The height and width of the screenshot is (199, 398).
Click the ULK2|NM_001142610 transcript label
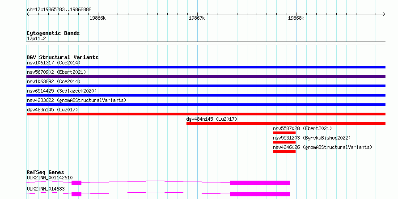click(50, 178)
